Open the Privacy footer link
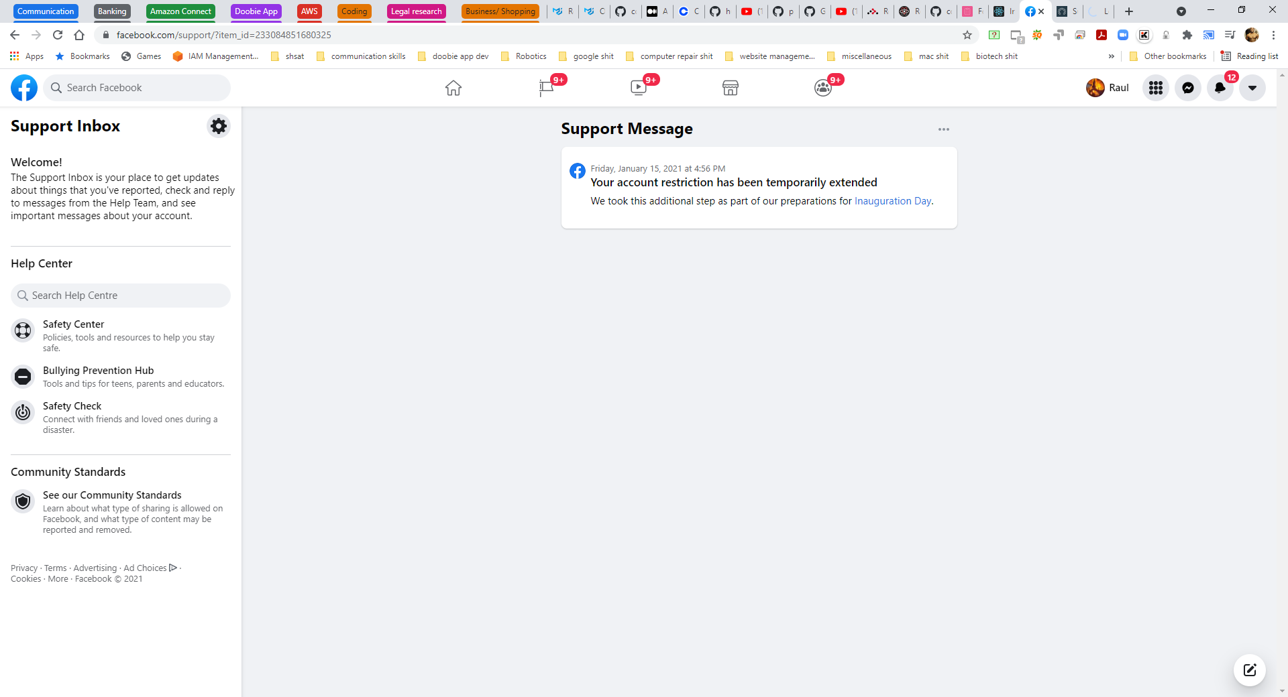 tap(24, 568)
